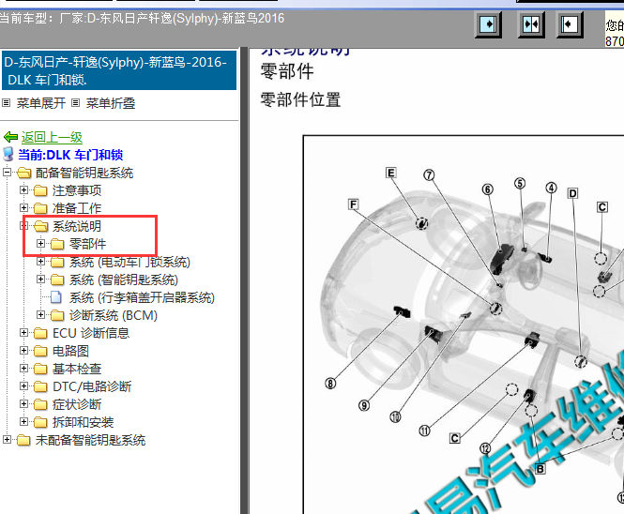Expand the 注意事项 tree node
Viewport: 624px width, 514px height.
23,190
